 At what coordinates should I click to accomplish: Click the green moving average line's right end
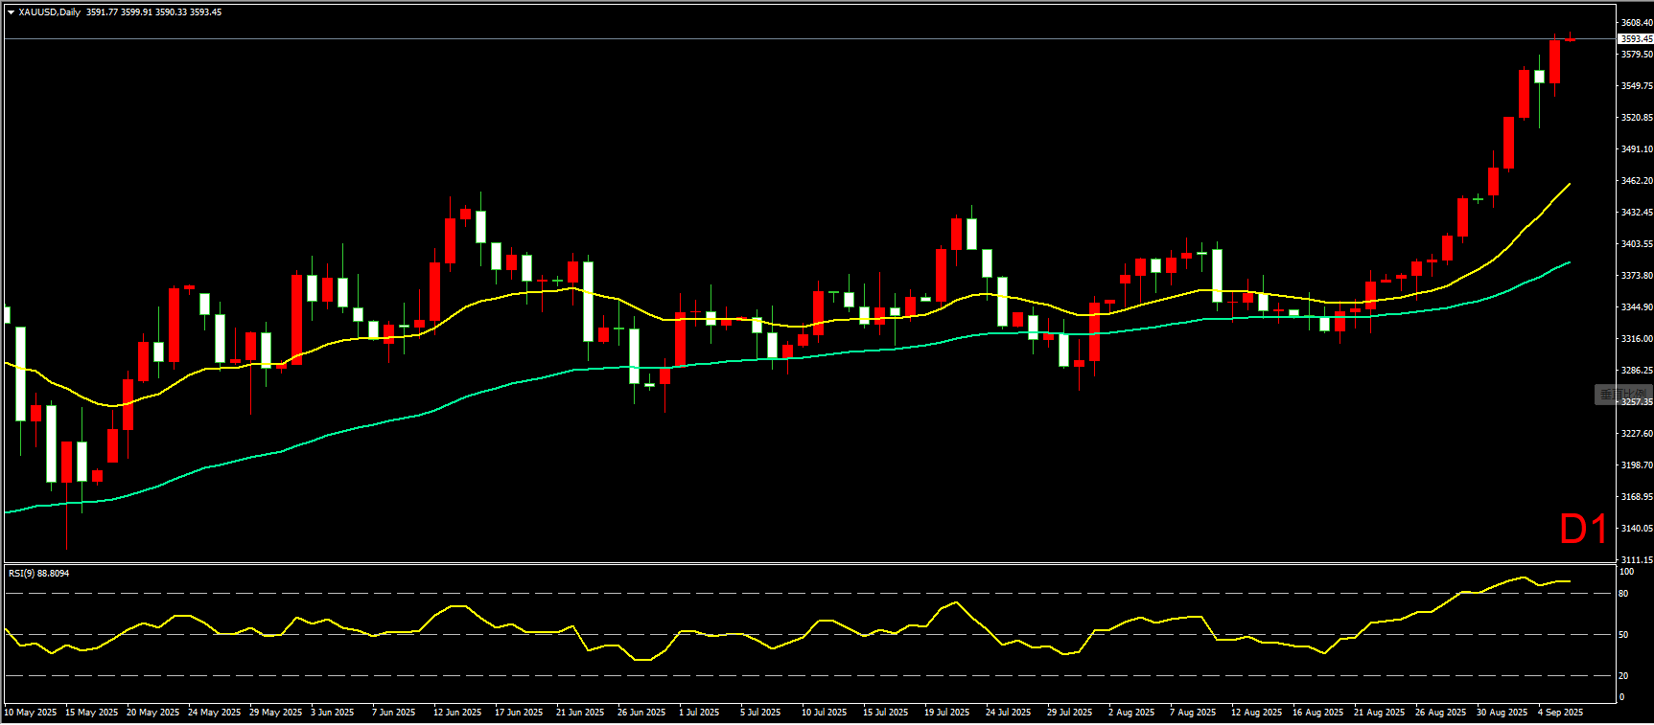(x=1568, y=263)
